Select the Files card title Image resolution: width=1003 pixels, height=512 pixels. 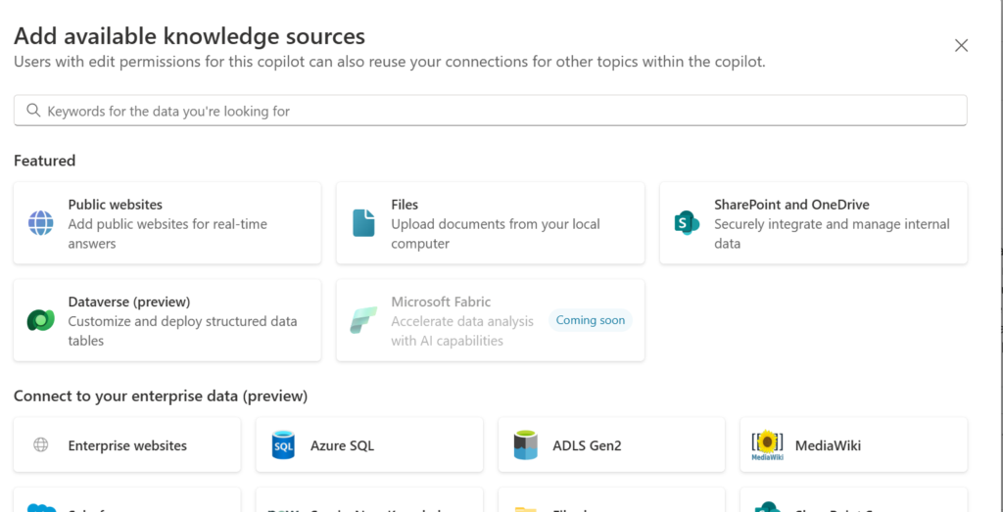coord(405,205)
